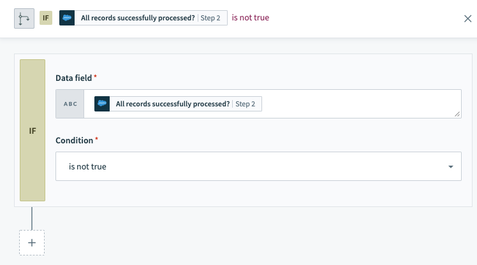The width and height of the screenshot is (477, 265).
Task: Click the "Step 2" tag in Data field
Action: pyautogui.click(x=246, y=104)
